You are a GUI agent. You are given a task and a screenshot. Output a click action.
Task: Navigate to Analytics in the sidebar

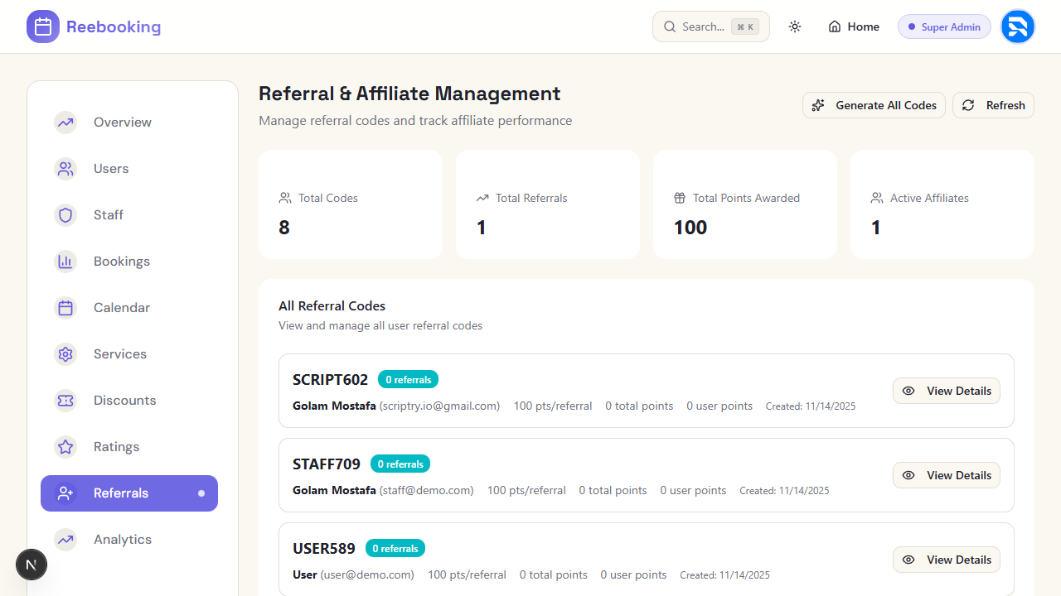coord(122,540)
